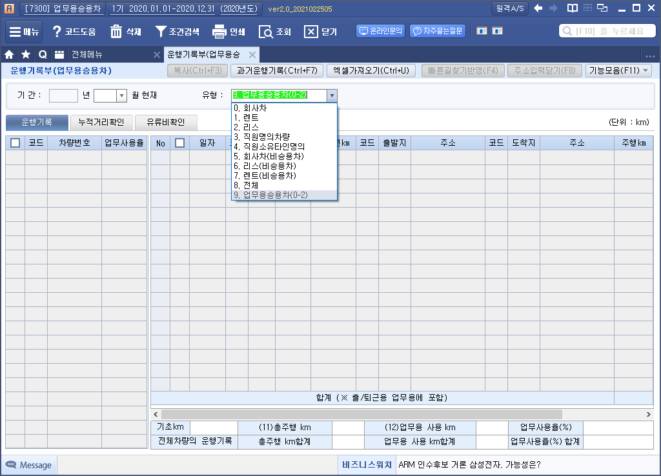
Task: Open the main 메뉴 hamburger menu
Action: pyautogui.click(x=24, y=32)
